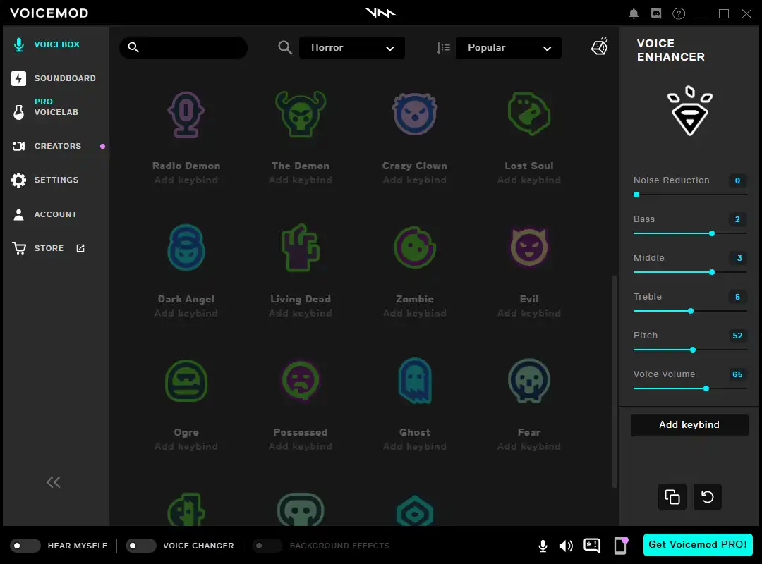Select the Zombie voice icon

pyautogui.click(x=415, y=247)
